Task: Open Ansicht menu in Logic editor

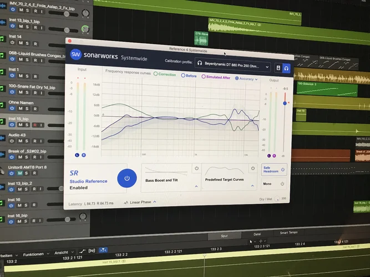Action: coord(64,253)
